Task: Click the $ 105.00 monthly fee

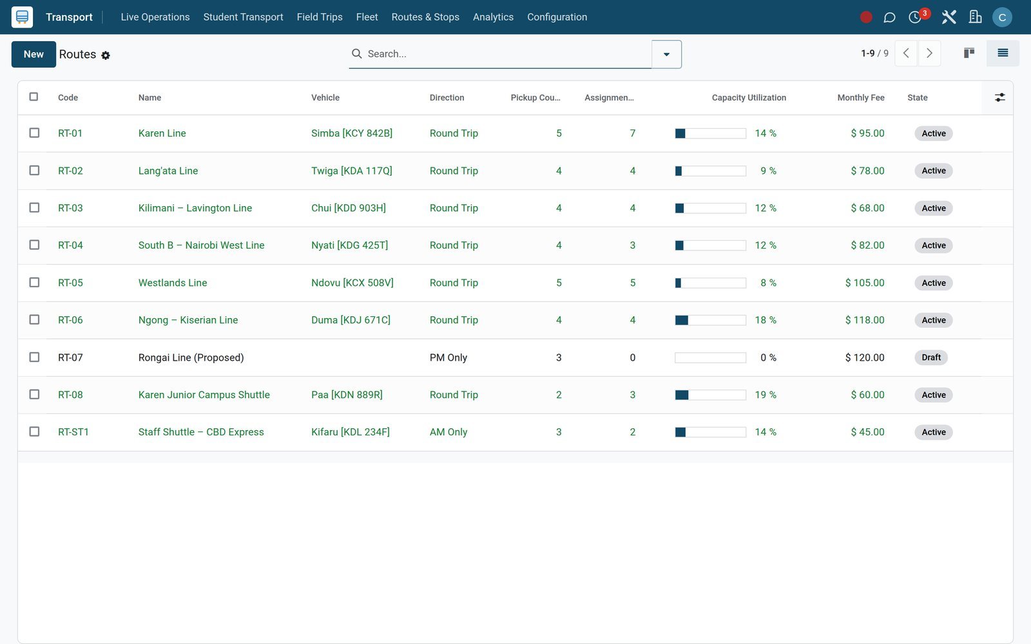Action: point(865,283)
